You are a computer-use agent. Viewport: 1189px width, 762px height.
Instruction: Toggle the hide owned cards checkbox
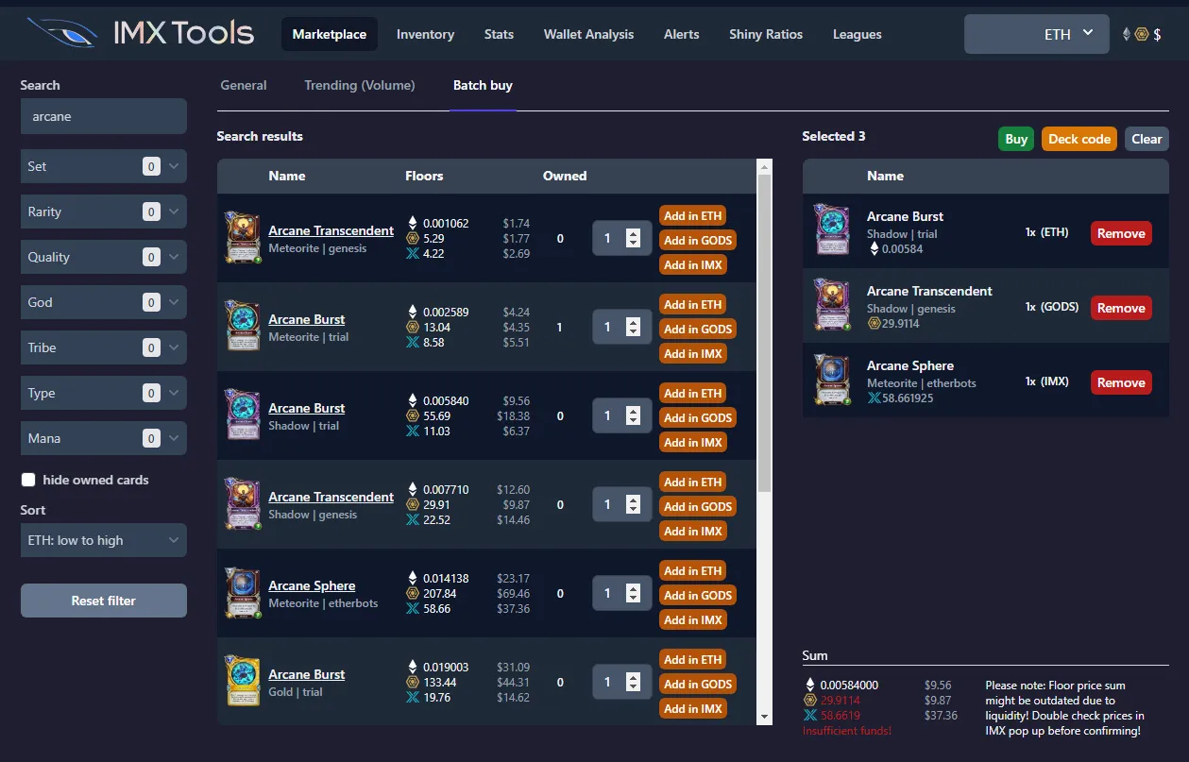point(28,480)
